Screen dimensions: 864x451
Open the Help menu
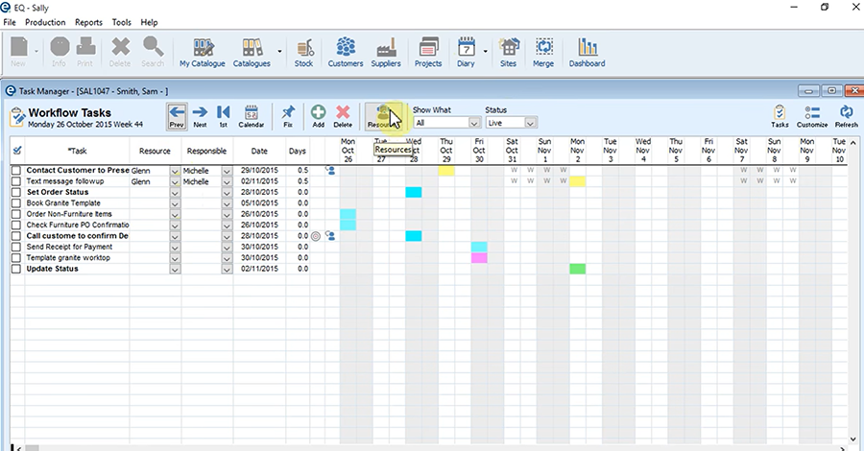click(149, 23)
